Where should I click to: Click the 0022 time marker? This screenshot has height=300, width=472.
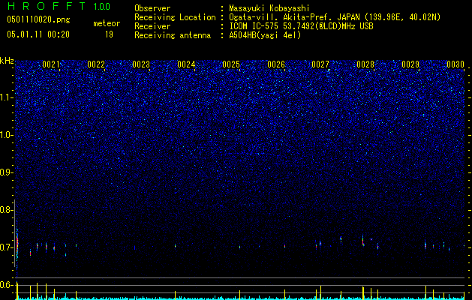[96, 64]
